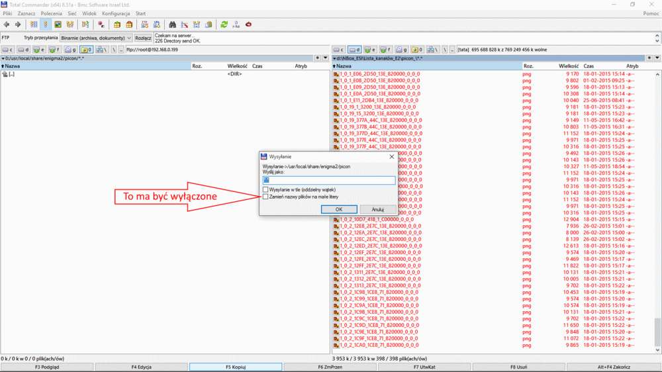Open right panel directory history dropdown arrow
Screen dimensions: 662x372
pyautogui.click(x=657, y=58)
